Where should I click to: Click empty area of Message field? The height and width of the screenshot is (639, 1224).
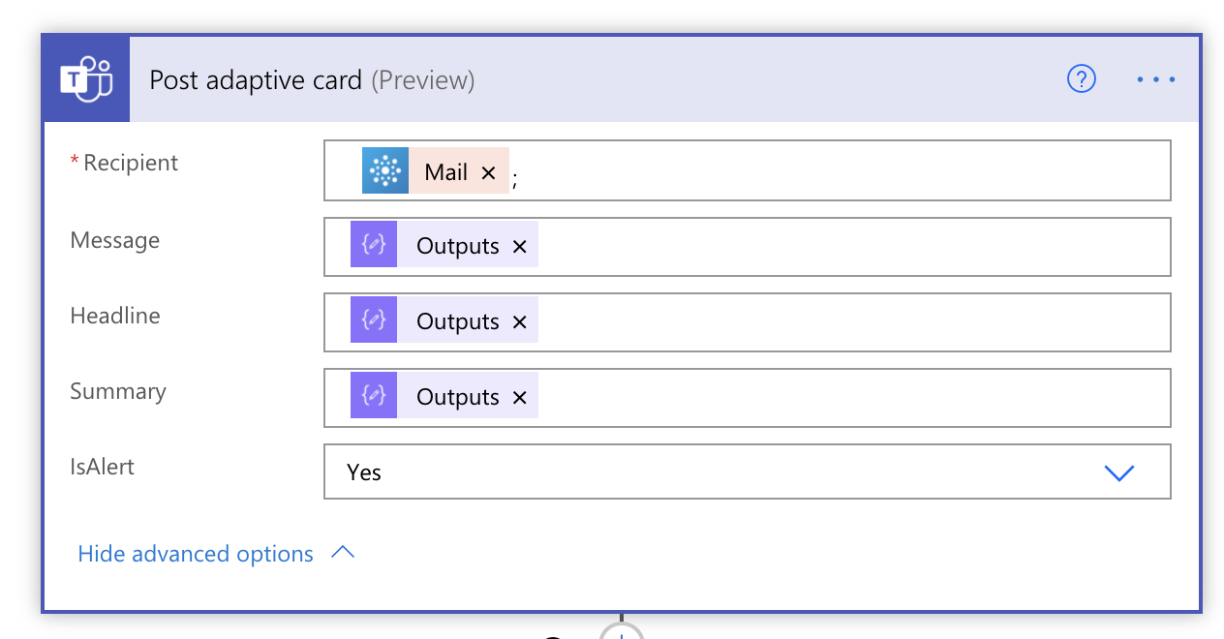852,247
